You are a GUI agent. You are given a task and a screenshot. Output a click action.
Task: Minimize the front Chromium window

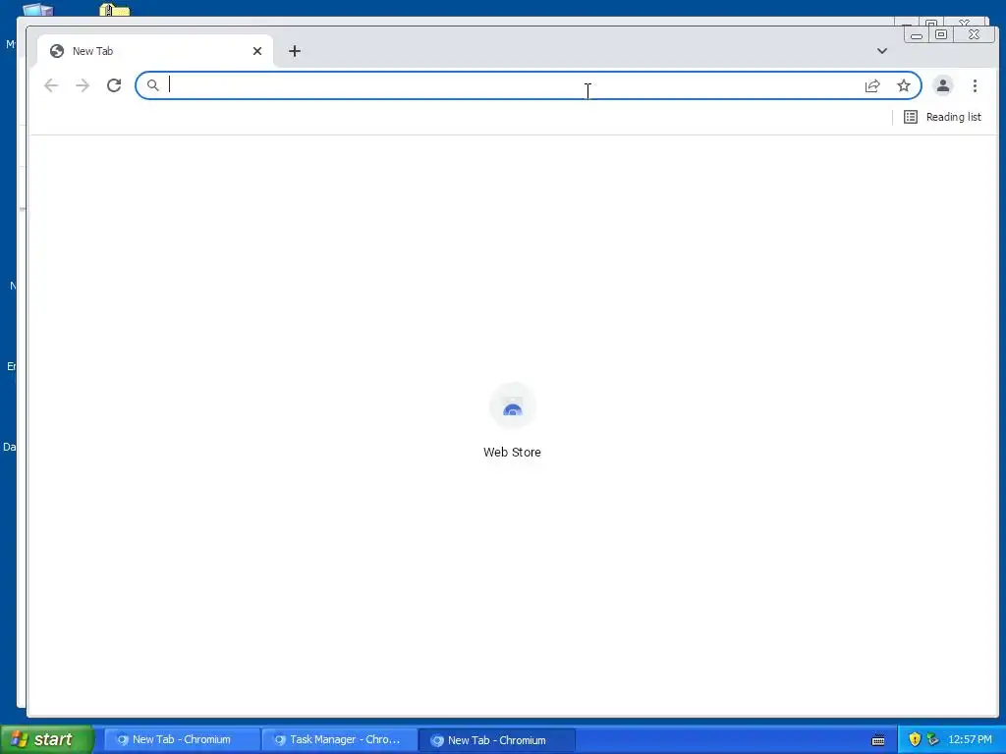coord(917,34)
